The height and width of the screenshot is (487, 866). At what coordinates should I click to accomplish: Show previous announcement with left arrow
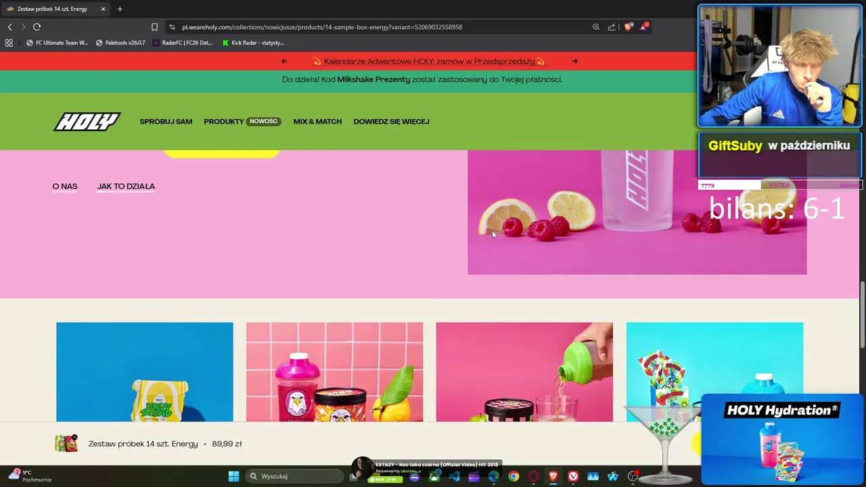coord(284,61)
